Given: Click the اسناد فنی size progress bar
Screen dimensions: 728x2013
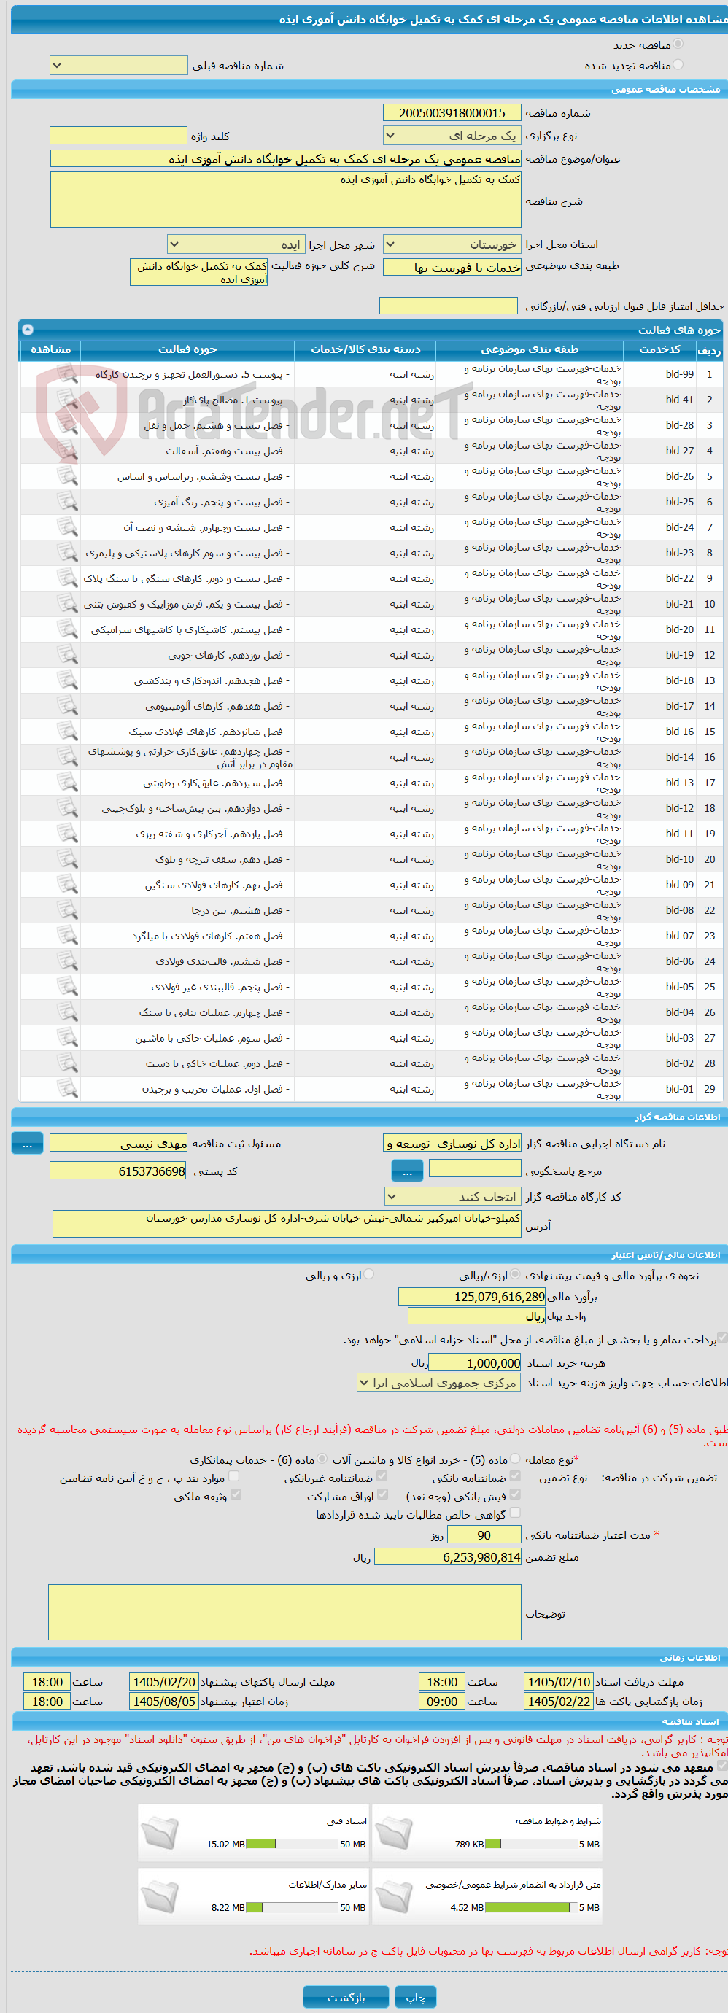Looking at the screenshot, I should pyautogui.click(x=293, y=1844).
